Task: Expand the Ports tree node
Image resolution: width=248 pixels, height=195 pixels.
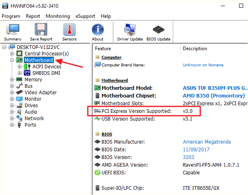Action: pos(12,125)
